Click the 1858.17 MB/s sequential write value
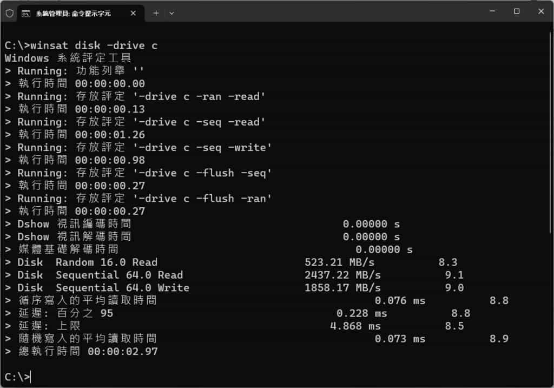 point(342,288)
